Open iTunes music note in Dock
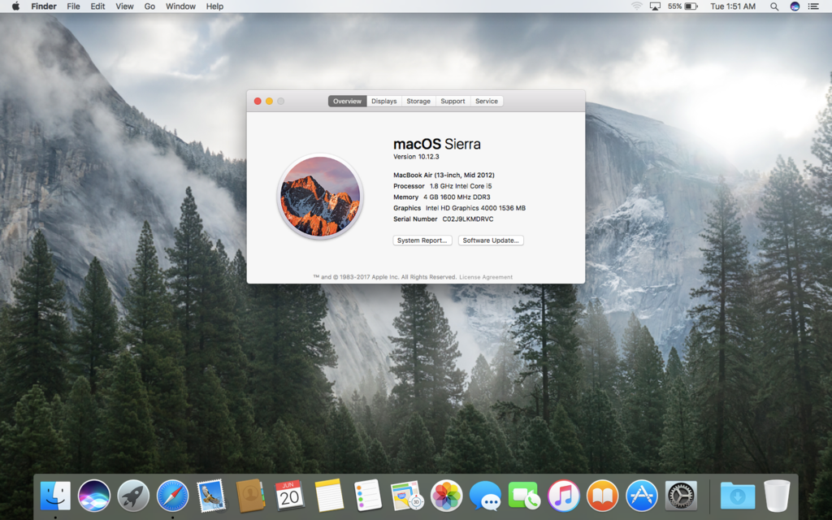Viewport: 832px width, 520px height. [564, 496]
